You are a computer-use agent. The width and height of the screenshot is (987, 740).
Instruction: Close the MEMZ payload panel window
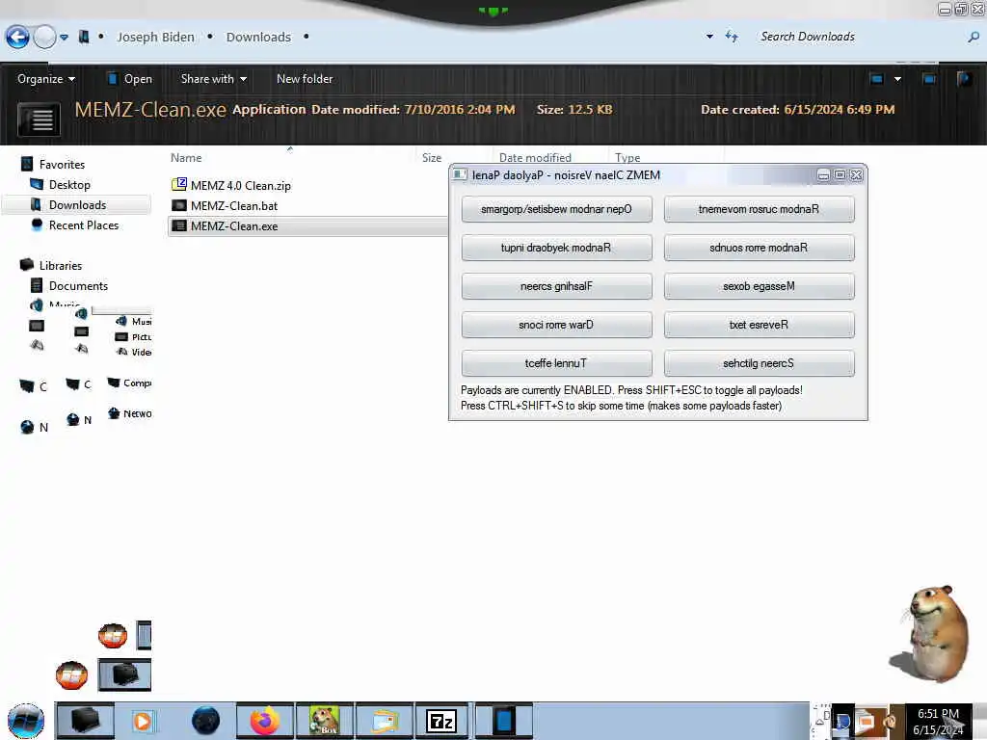856,175
